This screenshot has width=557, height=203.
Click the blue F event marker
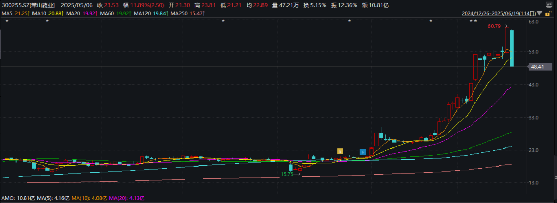click(x=363, y=152)
